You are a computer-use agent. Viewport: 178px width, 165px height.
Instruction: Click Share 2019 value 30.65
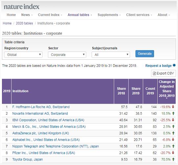(x=138, y=127)
